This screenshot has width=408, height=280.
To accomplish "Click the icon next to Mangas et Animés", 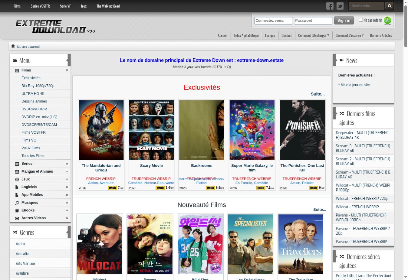I will pyautogui.click(x=17, y=172).
